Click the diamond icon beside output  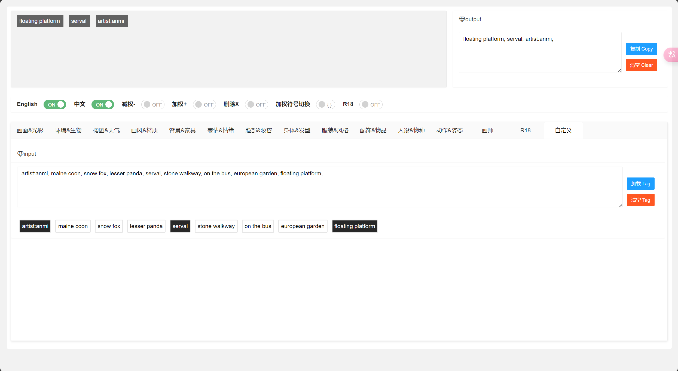(x=462, y=19)
